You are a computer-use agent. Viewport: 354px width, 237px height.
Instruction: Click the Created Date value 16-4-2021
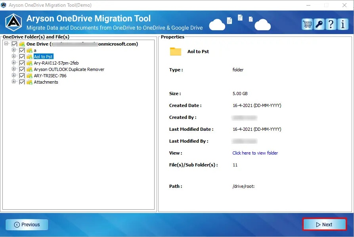[257, 105]
